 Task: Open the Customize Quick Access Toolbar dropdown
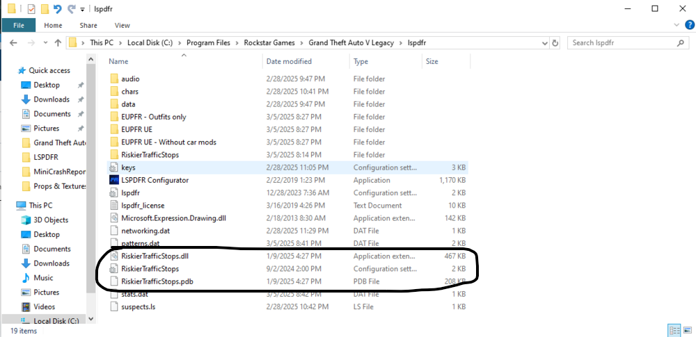[82, 9]
